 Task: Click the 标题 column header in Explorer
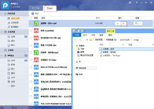click(x=130, y=45)
